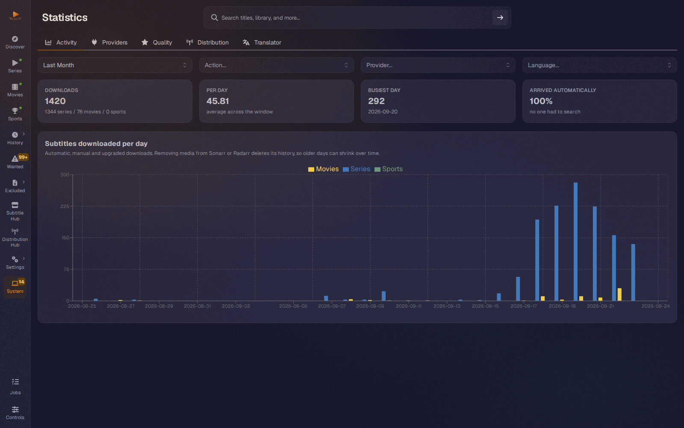Click the Statistics page heading
Viewport: 684px width, 428px height.
(x=65, y=18)
